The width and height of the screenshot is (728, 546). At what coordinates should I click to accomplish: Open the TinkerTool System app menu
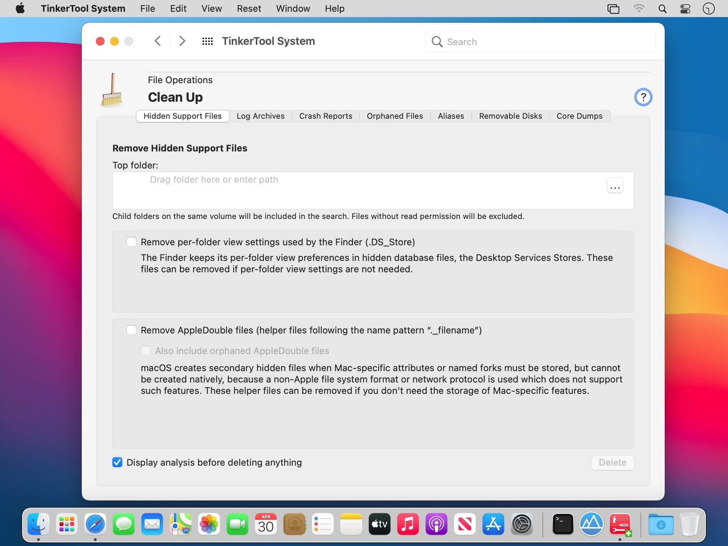click(x=83, y=9)
